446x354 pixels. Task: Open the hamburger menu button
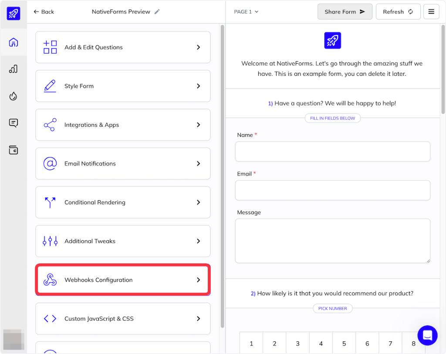pyautogui.click(x=431, y=12)
